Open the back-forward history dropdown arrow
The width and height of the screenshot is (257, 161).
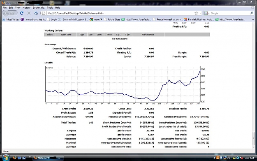point(16,13)
